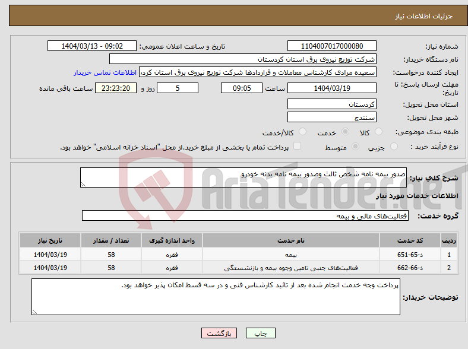Toggle the اسناد خزانه اسلامی payment checkbox
This screenshot has height=349, width=468.
pos(298,145)
